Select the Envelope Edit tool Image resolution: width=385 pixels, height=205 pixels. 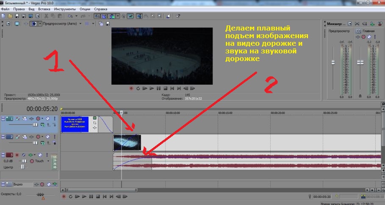pos(146,16)
